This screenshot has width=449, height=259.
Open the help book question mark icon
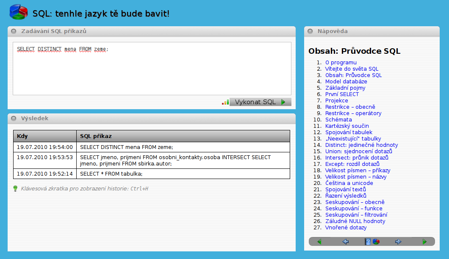click(368, 242)
